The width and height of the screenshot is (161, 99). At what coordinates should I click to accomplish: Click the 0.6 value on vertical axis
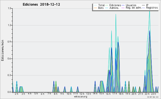click(9, 59)
